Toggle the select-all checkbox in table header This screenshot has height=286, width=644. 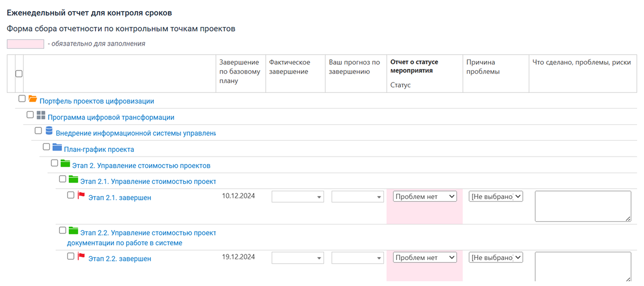click(x=19, y=74)
